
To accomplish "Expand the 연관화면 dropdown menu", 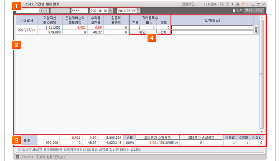I will [x=189, y=4].
